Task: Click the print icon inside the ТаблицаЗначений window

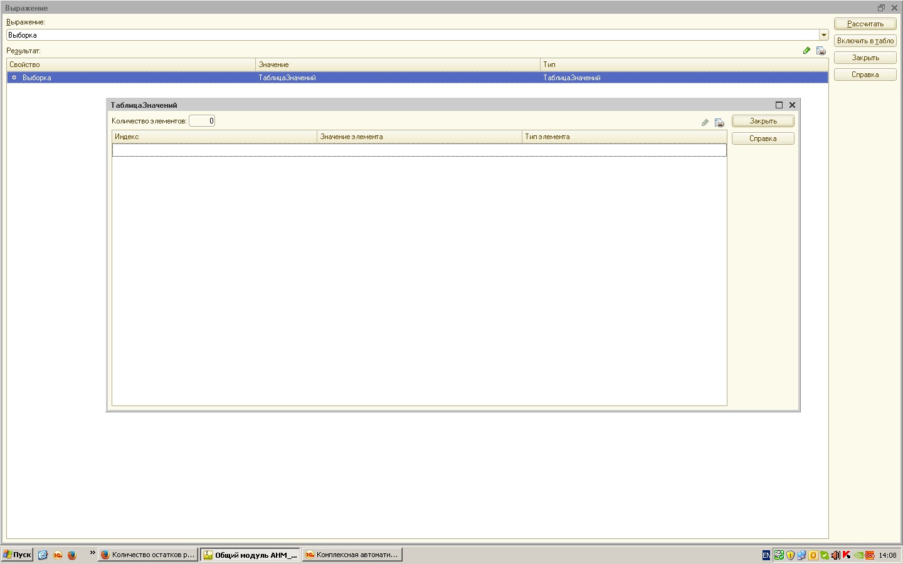Action: click(719, 123)
